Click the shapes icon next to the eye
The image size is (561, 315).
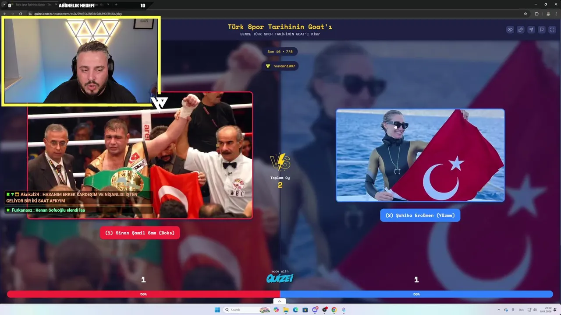click(520, 30)
